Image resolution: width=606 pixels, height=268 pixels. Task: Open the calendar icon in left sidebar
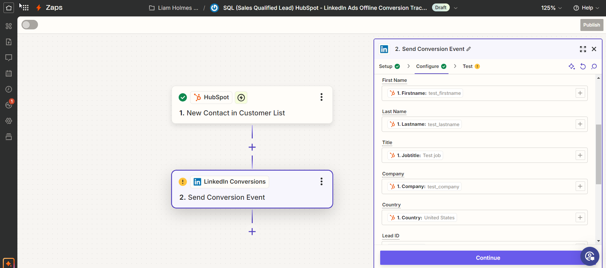coord(9,73)
